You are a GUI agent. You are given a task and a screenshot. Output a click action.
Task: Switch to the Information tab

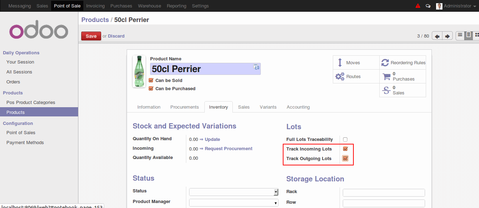[149, 107]
